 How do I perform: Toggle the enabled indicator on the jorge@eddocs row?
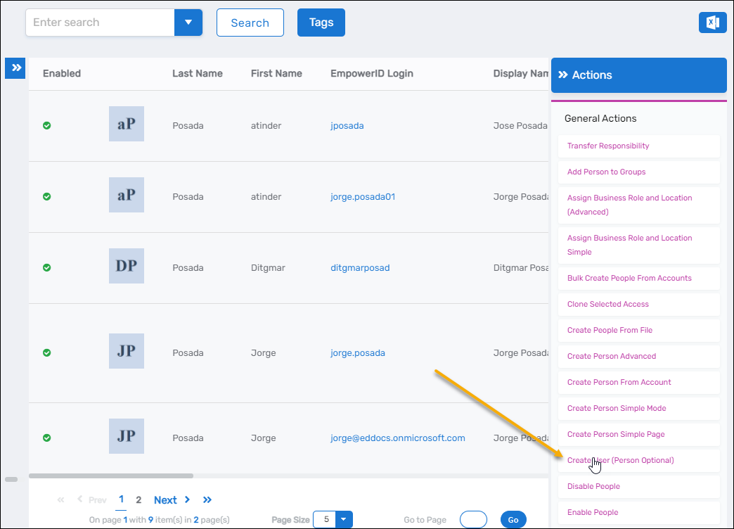(x=46, y=436)
